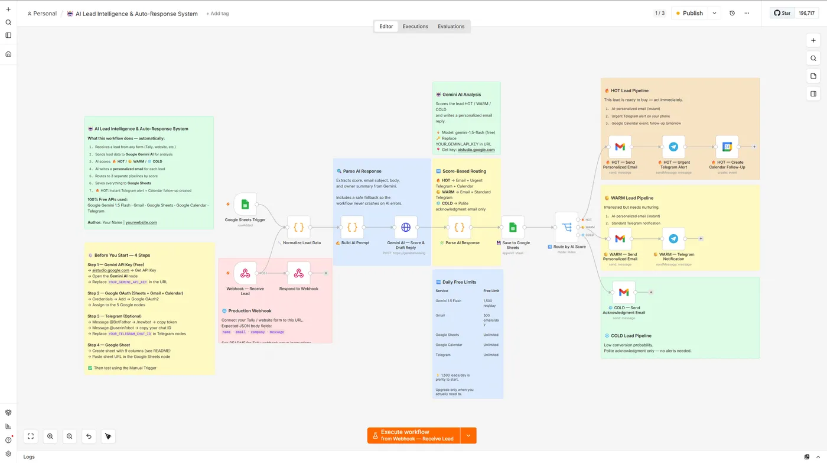Screen dimensions: 827x463
Task: Zoom out on the canvas
Action: pyautogui.click(x=70, y=436)
